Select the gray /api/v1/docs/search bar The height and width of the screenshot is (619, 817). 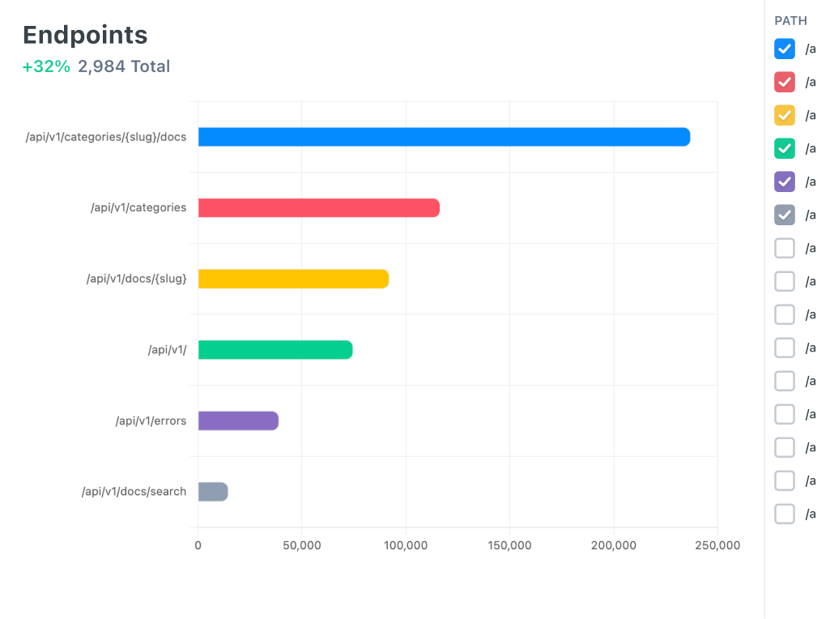click(213, 492)
